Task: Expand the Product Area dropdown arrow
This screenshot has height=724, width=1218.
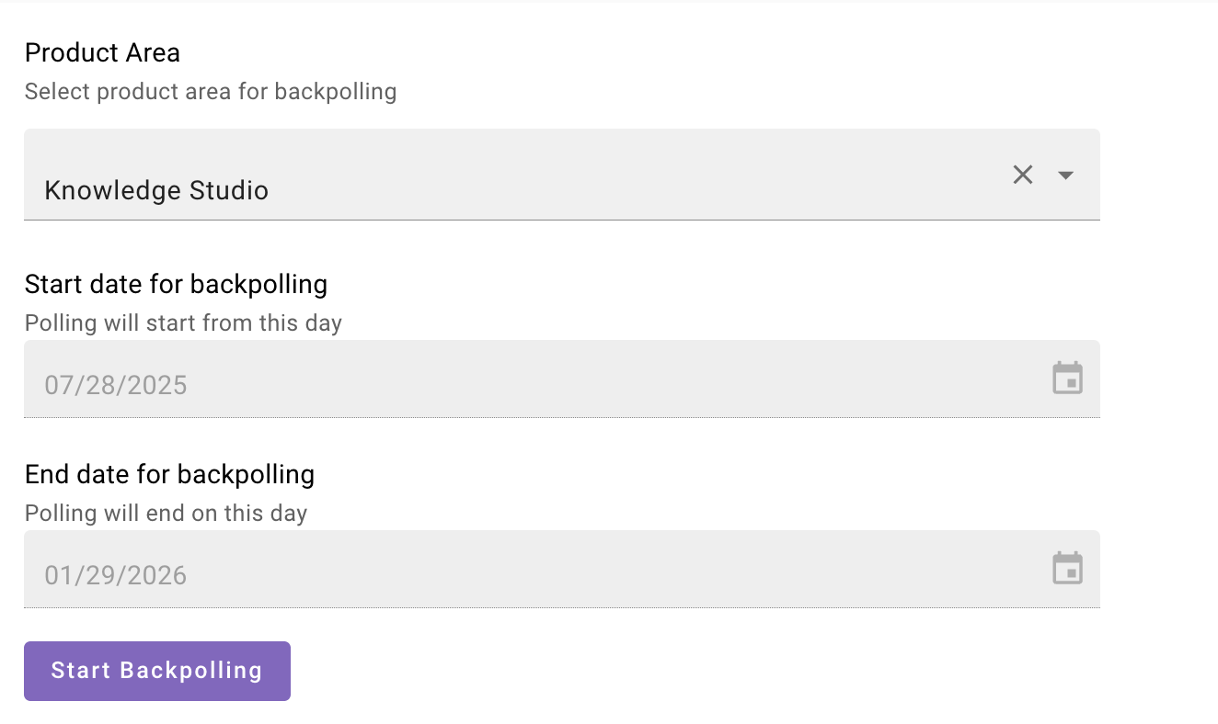Action: pos(1066,175)
